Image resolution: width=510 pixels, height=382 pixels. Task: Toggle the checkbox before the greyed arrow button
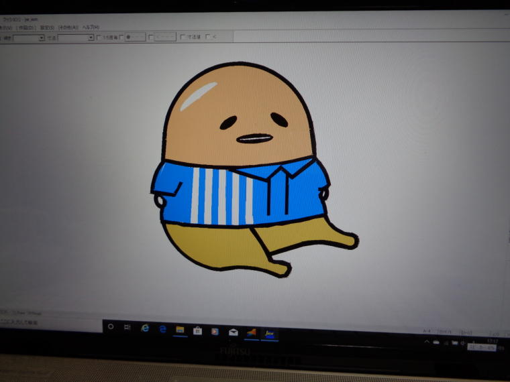coord(150,38)
